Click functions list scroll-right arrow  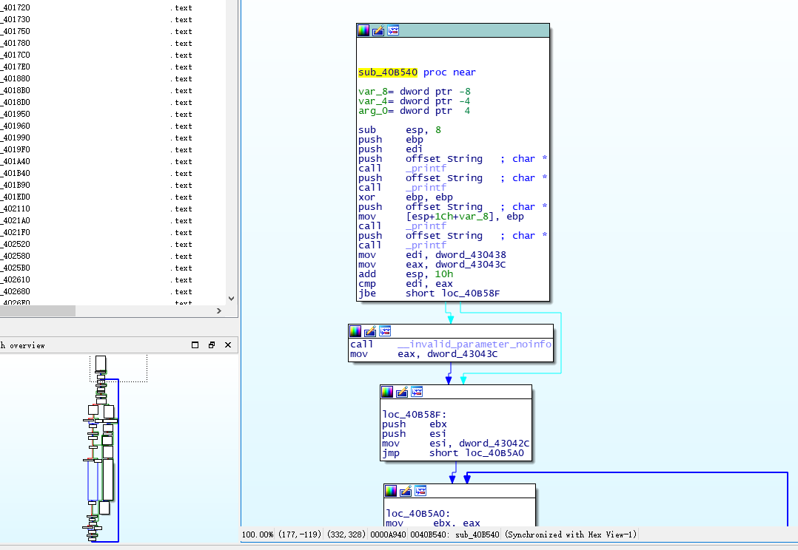coord(219,310)
